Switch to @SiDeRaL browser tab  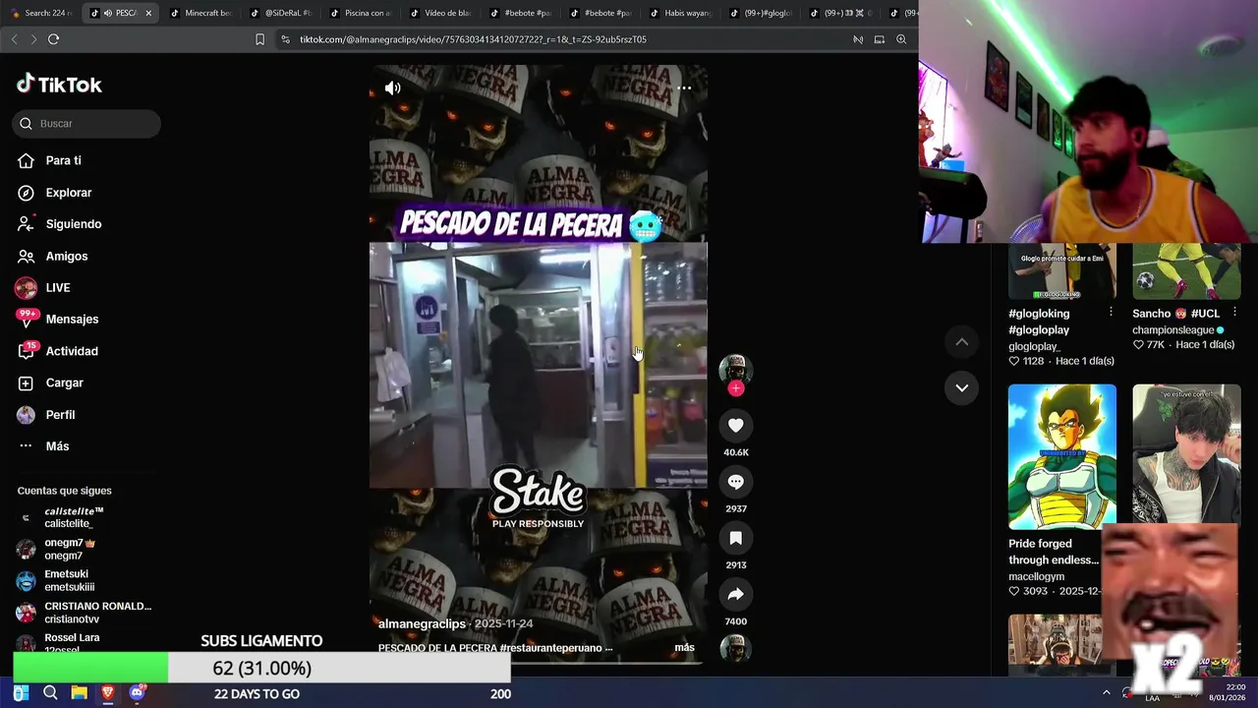tap(282, 13)
